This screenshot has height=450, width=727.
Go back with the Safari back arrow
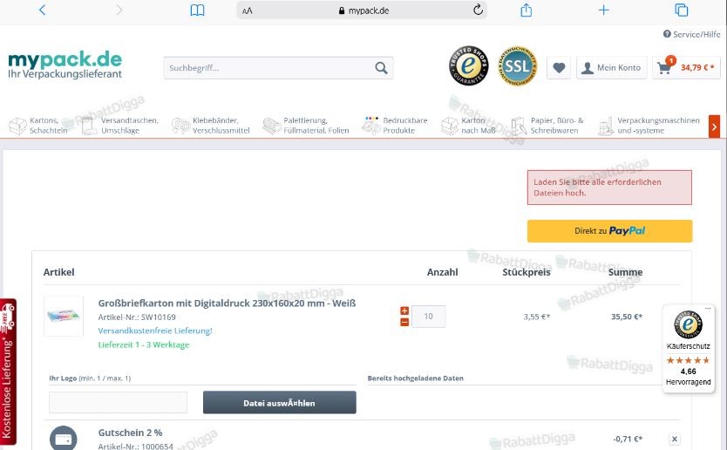click(42, 10)
